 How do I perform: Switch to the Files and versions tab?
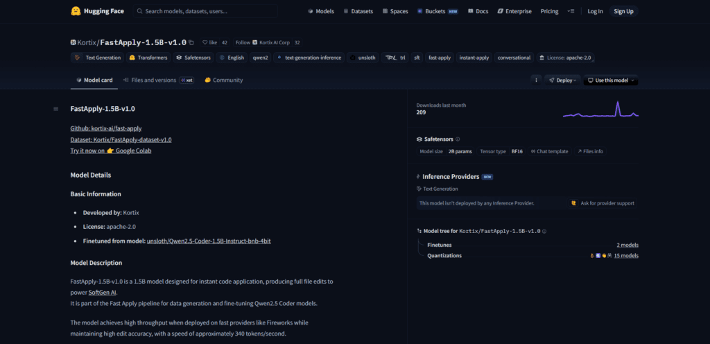click(159, 80)
